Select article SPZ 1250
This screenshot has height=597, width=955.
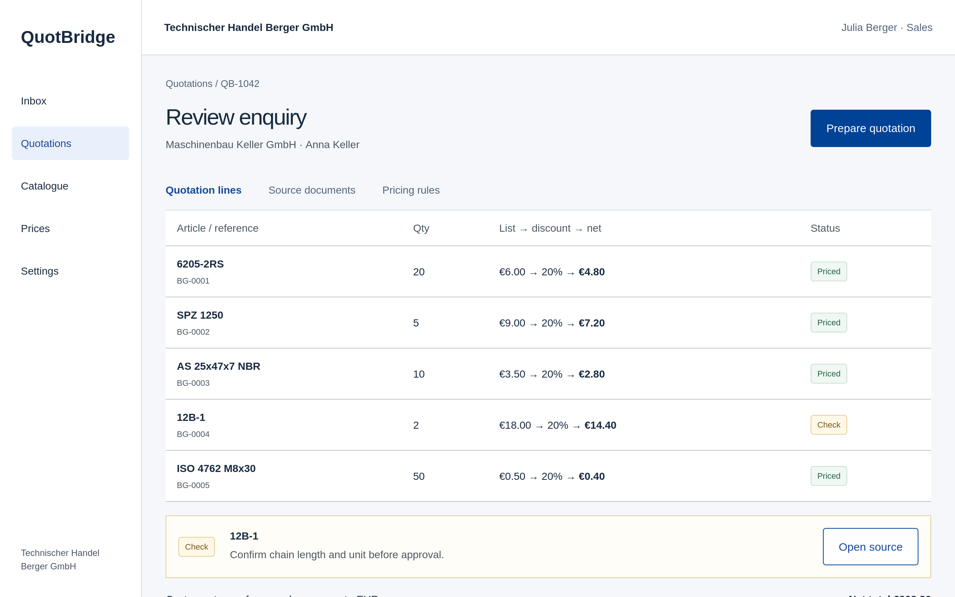pyautogui.click(x=200, y=315)
